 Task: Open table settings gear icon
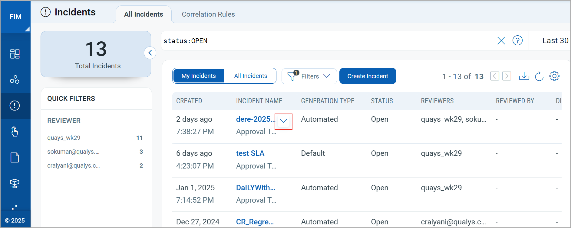554,76
